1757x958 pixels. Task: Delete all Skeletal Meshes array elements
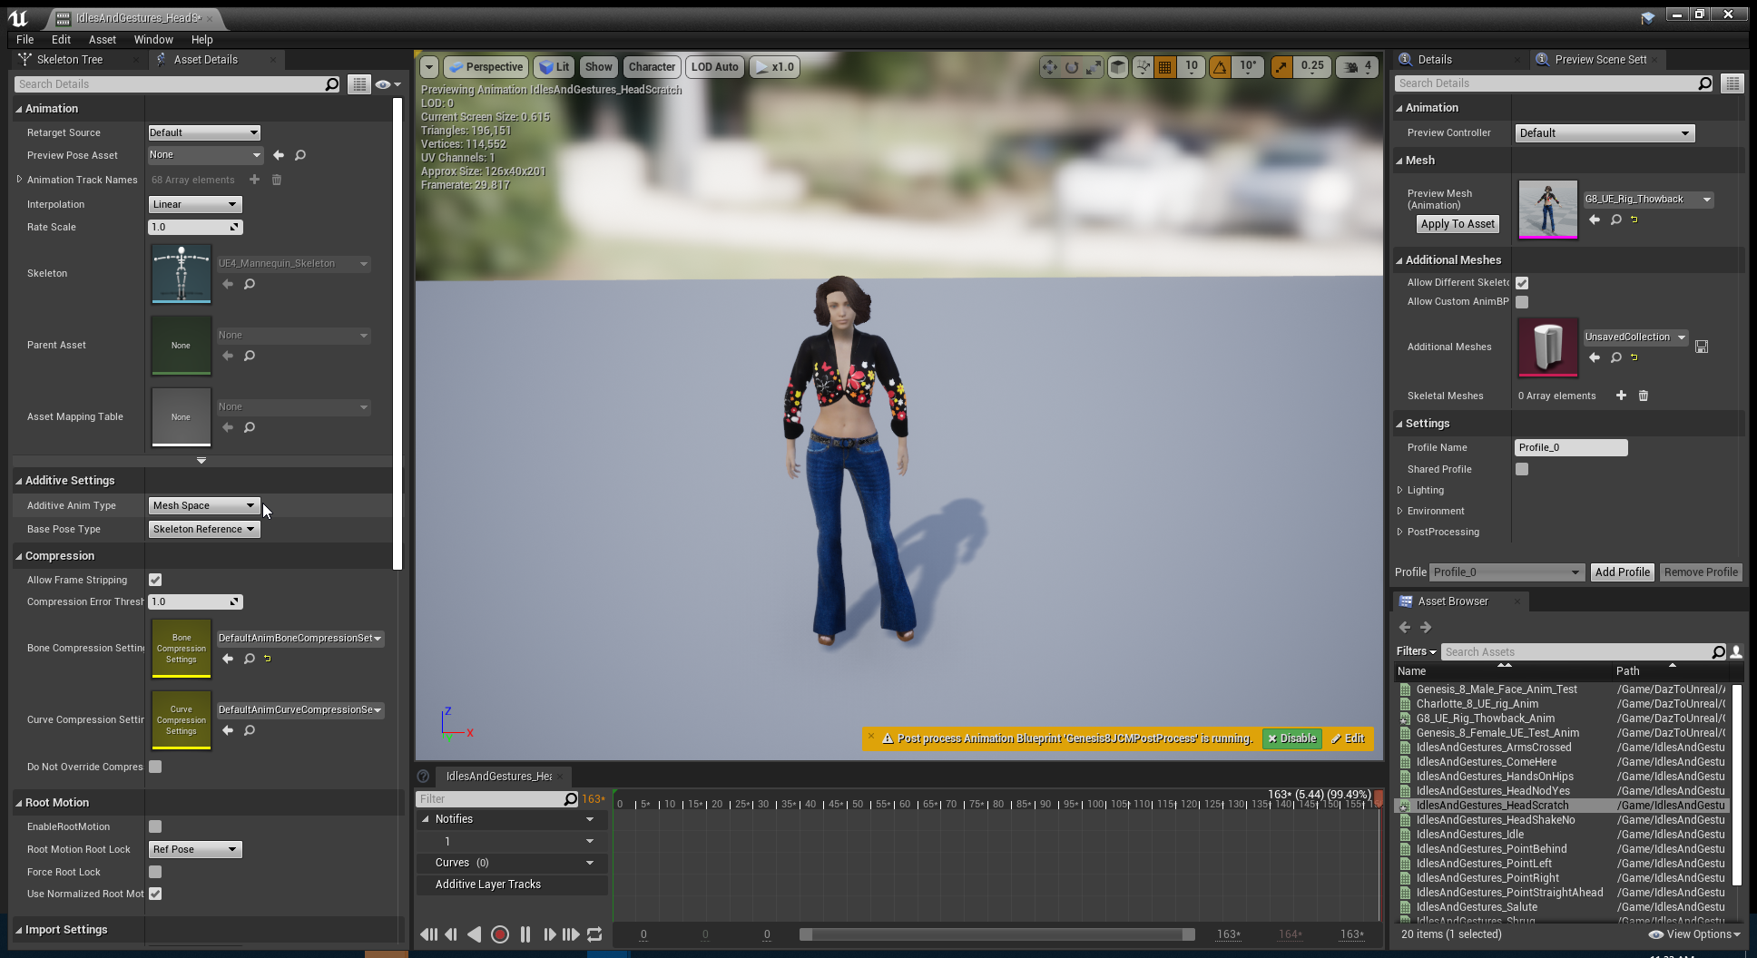[x=1643, y=396]
